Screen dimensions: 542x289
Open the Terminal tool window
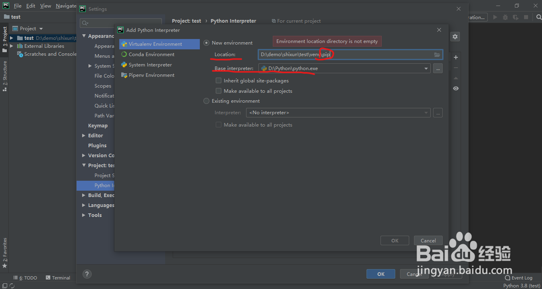(x=58, y=278)
